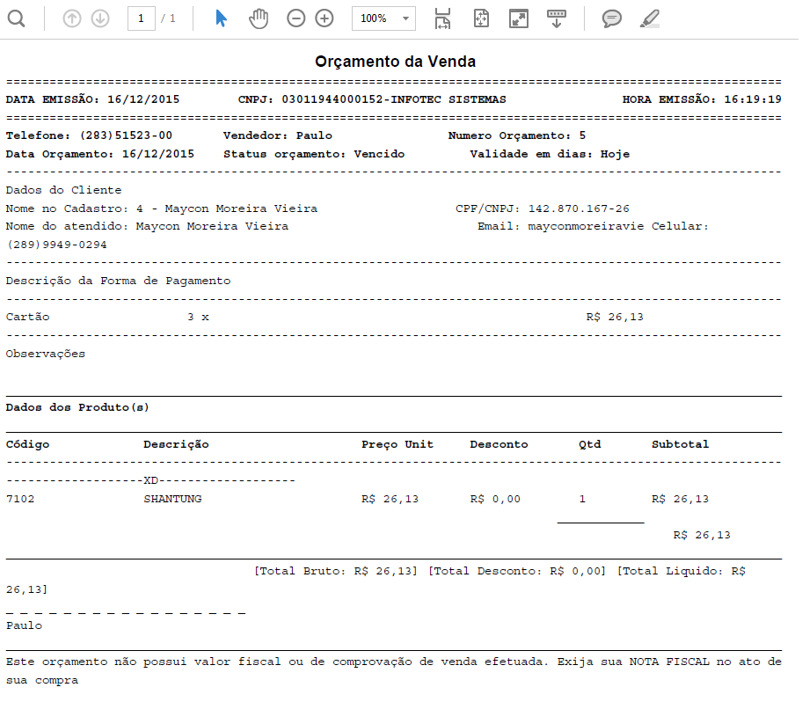Click the page number input field
The image size is (802, 702).
(141, 18)
